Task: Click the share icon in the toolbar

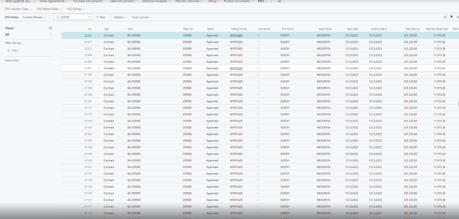Action: [x=445, y=17]
